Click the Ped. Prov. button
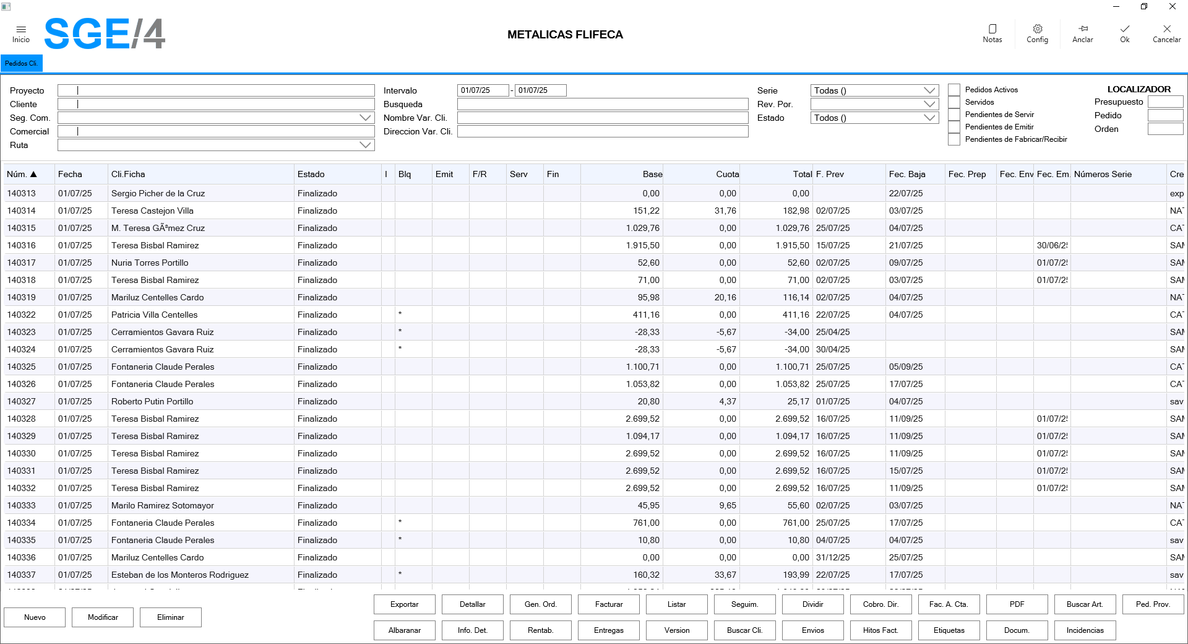The height and width of the screenshot is (644, 1188). coord(1153,604)
